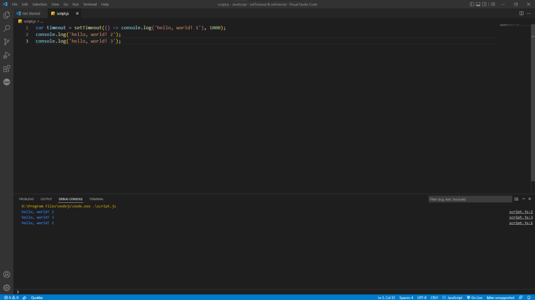Change indentation via Spaces: 4
The image size is (535, 300).
tap(406, 297)
